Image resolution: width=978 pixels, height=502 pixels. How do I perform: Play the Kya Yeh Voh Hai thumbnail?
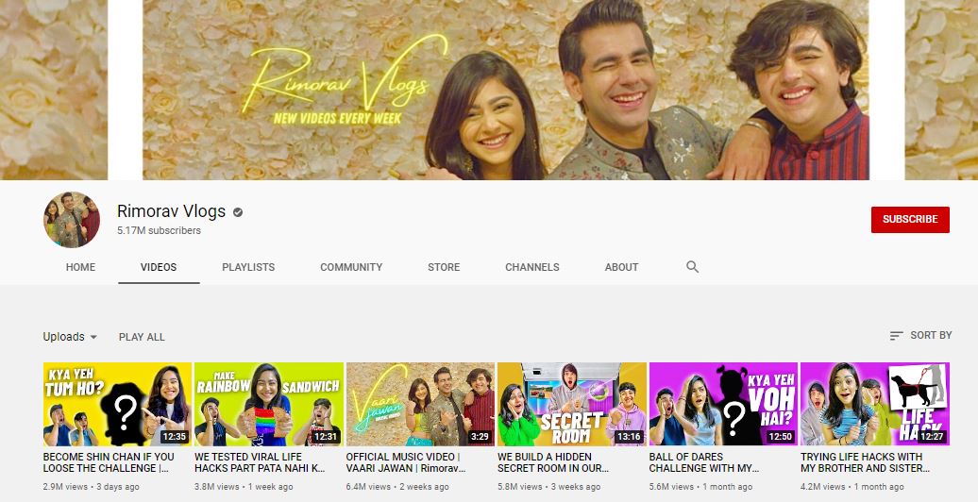coord(723,404)
